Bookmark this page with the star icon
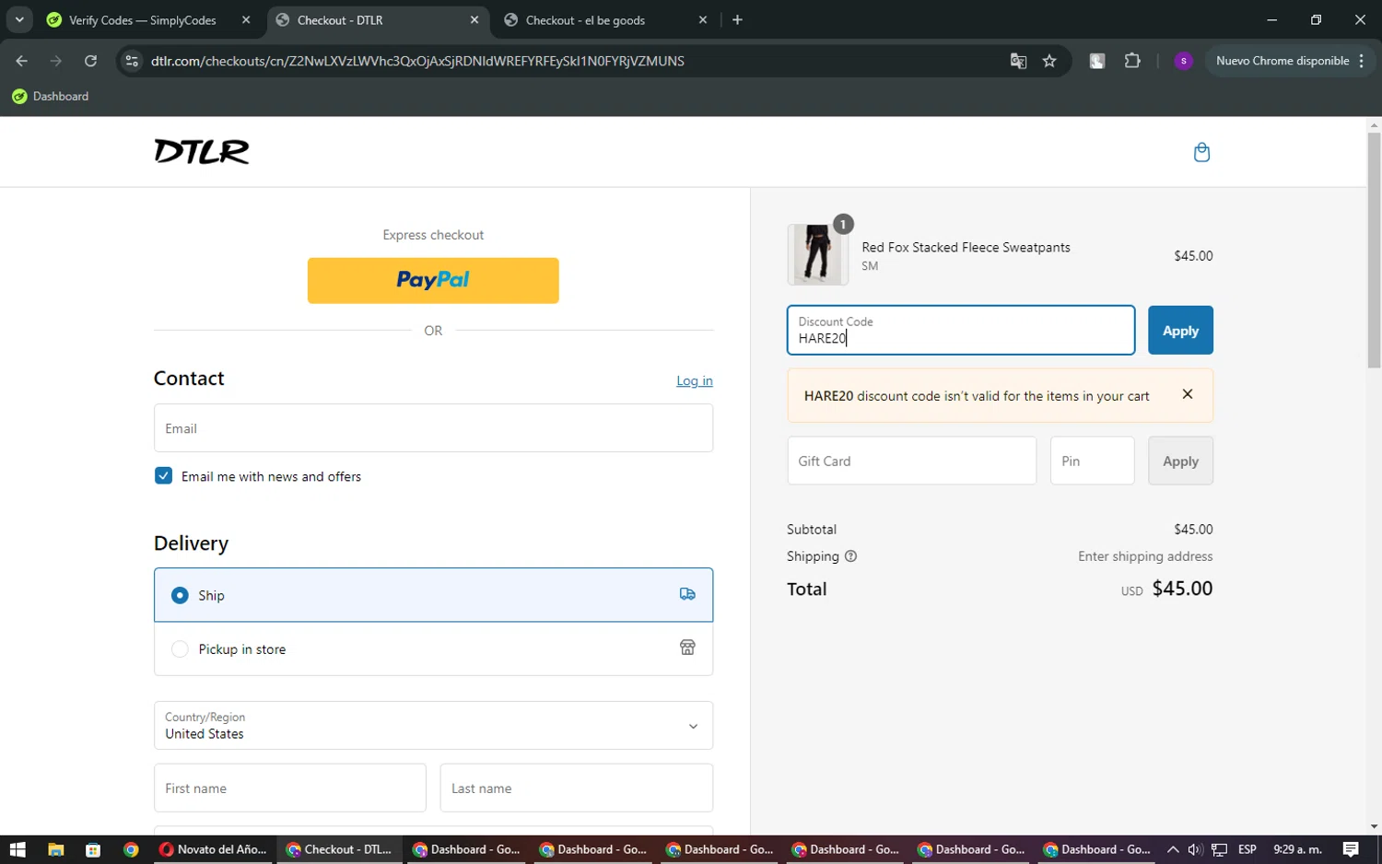The image size is (1382, 864). point(1049,61)
